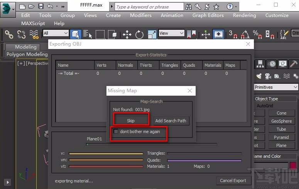This screenshot has height=189, width=299.
Task: Close the Missing Map dialog
Action: click(x=190, y=91)
